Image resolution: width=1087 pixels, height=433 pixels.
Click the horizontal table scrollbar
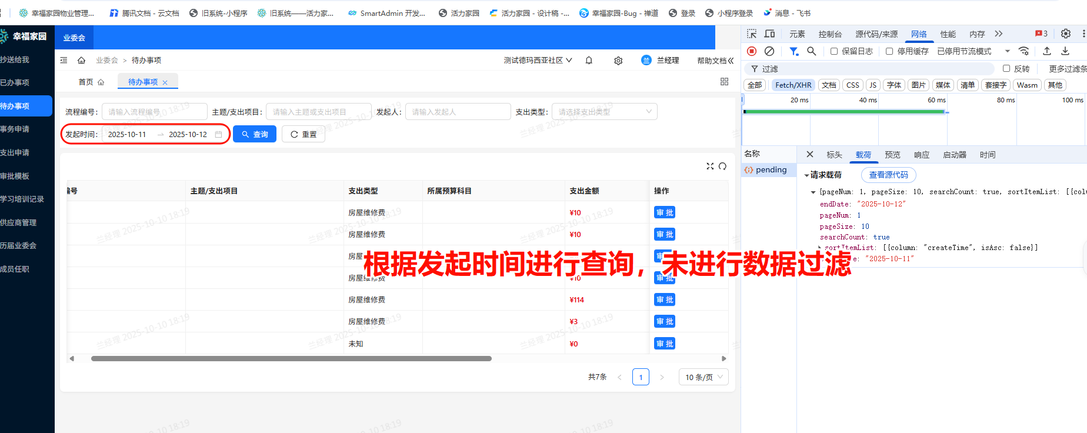pos(291,358)
